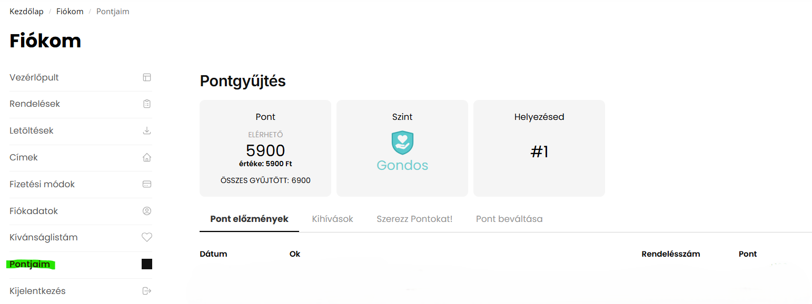
Task: Click the Kívánságlistám heart icon
Action: click(x=147, y=237)
